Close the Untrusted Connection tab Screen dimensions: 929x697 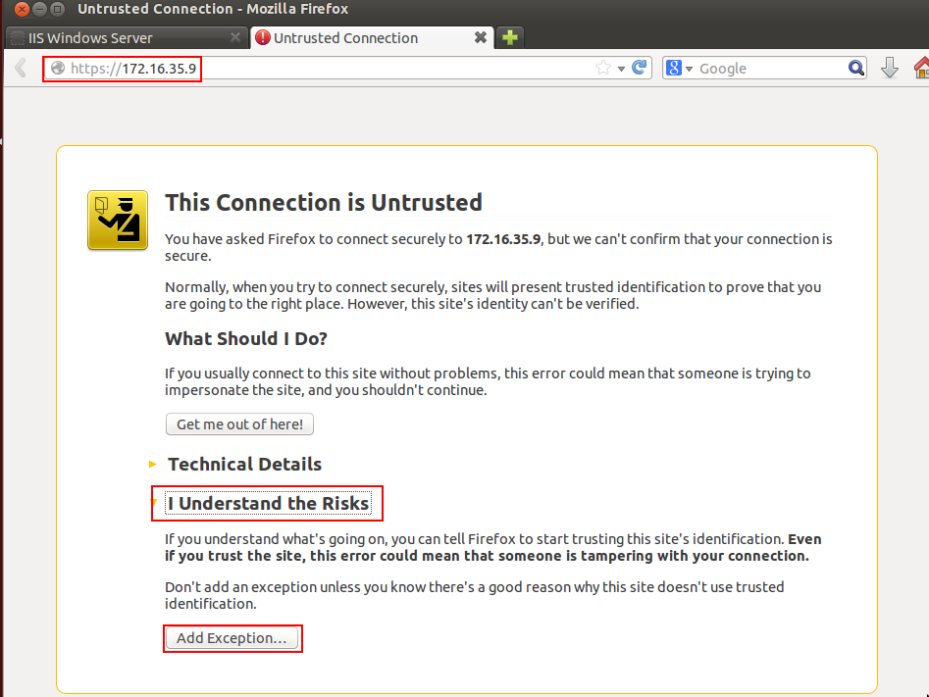481,37
